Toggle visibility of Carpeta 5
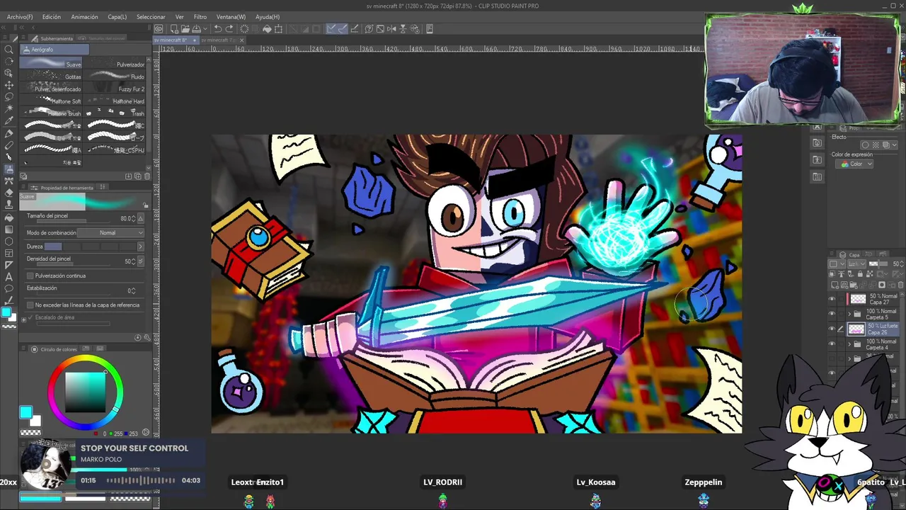This screenshot has width=906, height=510. click(x=832, y=314)
